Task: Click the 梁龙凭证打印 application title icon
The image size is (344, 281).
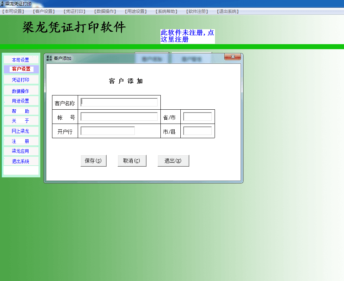Action: click(2, 4)
